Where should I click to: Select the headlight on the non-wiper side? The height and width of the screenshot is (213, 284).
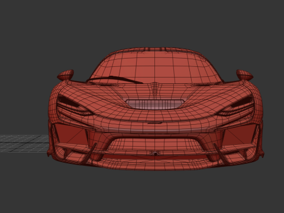click(x=235, y=105)
